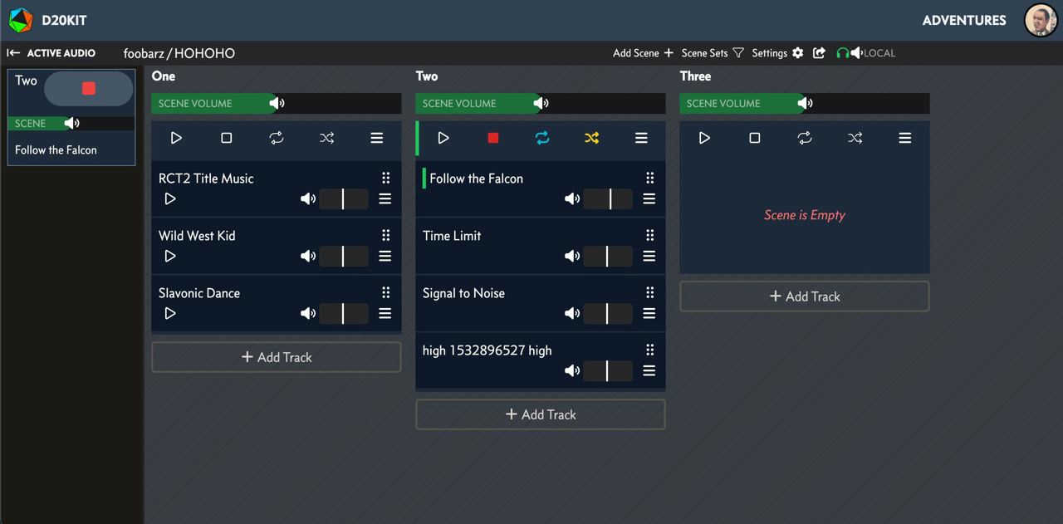This screenshot has width=1063, height=524.
Task: Click the headphones icon in top bar
Action: click(x=842, y=53)
